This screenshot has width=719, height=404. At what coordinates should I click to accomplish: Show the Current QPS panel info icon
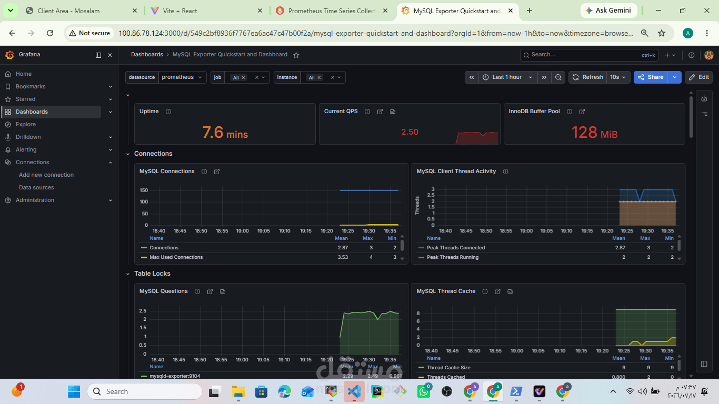point(367,112)
